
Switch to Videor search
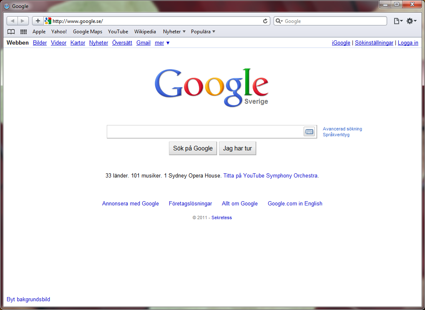tap(58, 43)
